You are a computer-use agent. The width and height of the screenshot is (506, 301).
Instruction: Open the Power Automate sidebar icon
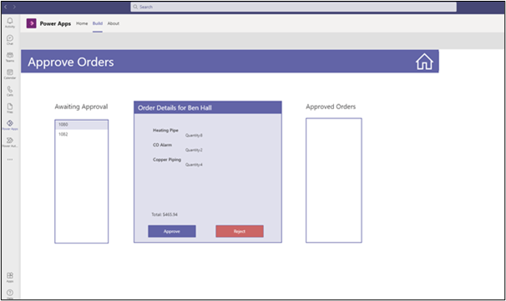tap(10, 141)
